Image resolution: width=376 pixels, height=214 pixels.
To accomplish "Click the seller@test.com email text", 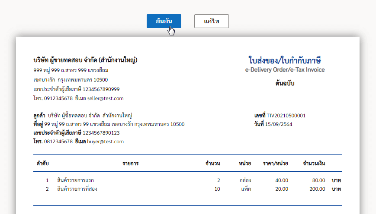I will pyautogui.click(x=105, y=98).
